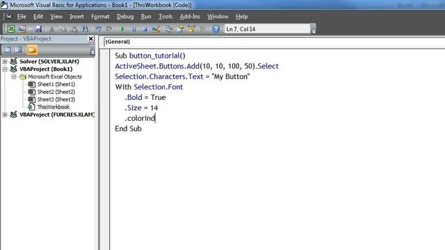Select Sheet1 (Sheet1) in the project tree
This screenshot has width=445, height=250.
tap(56, 84)
